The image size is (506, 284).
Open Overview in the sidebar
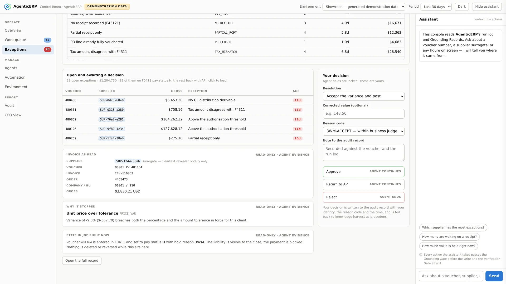click(x=28, y=31)
